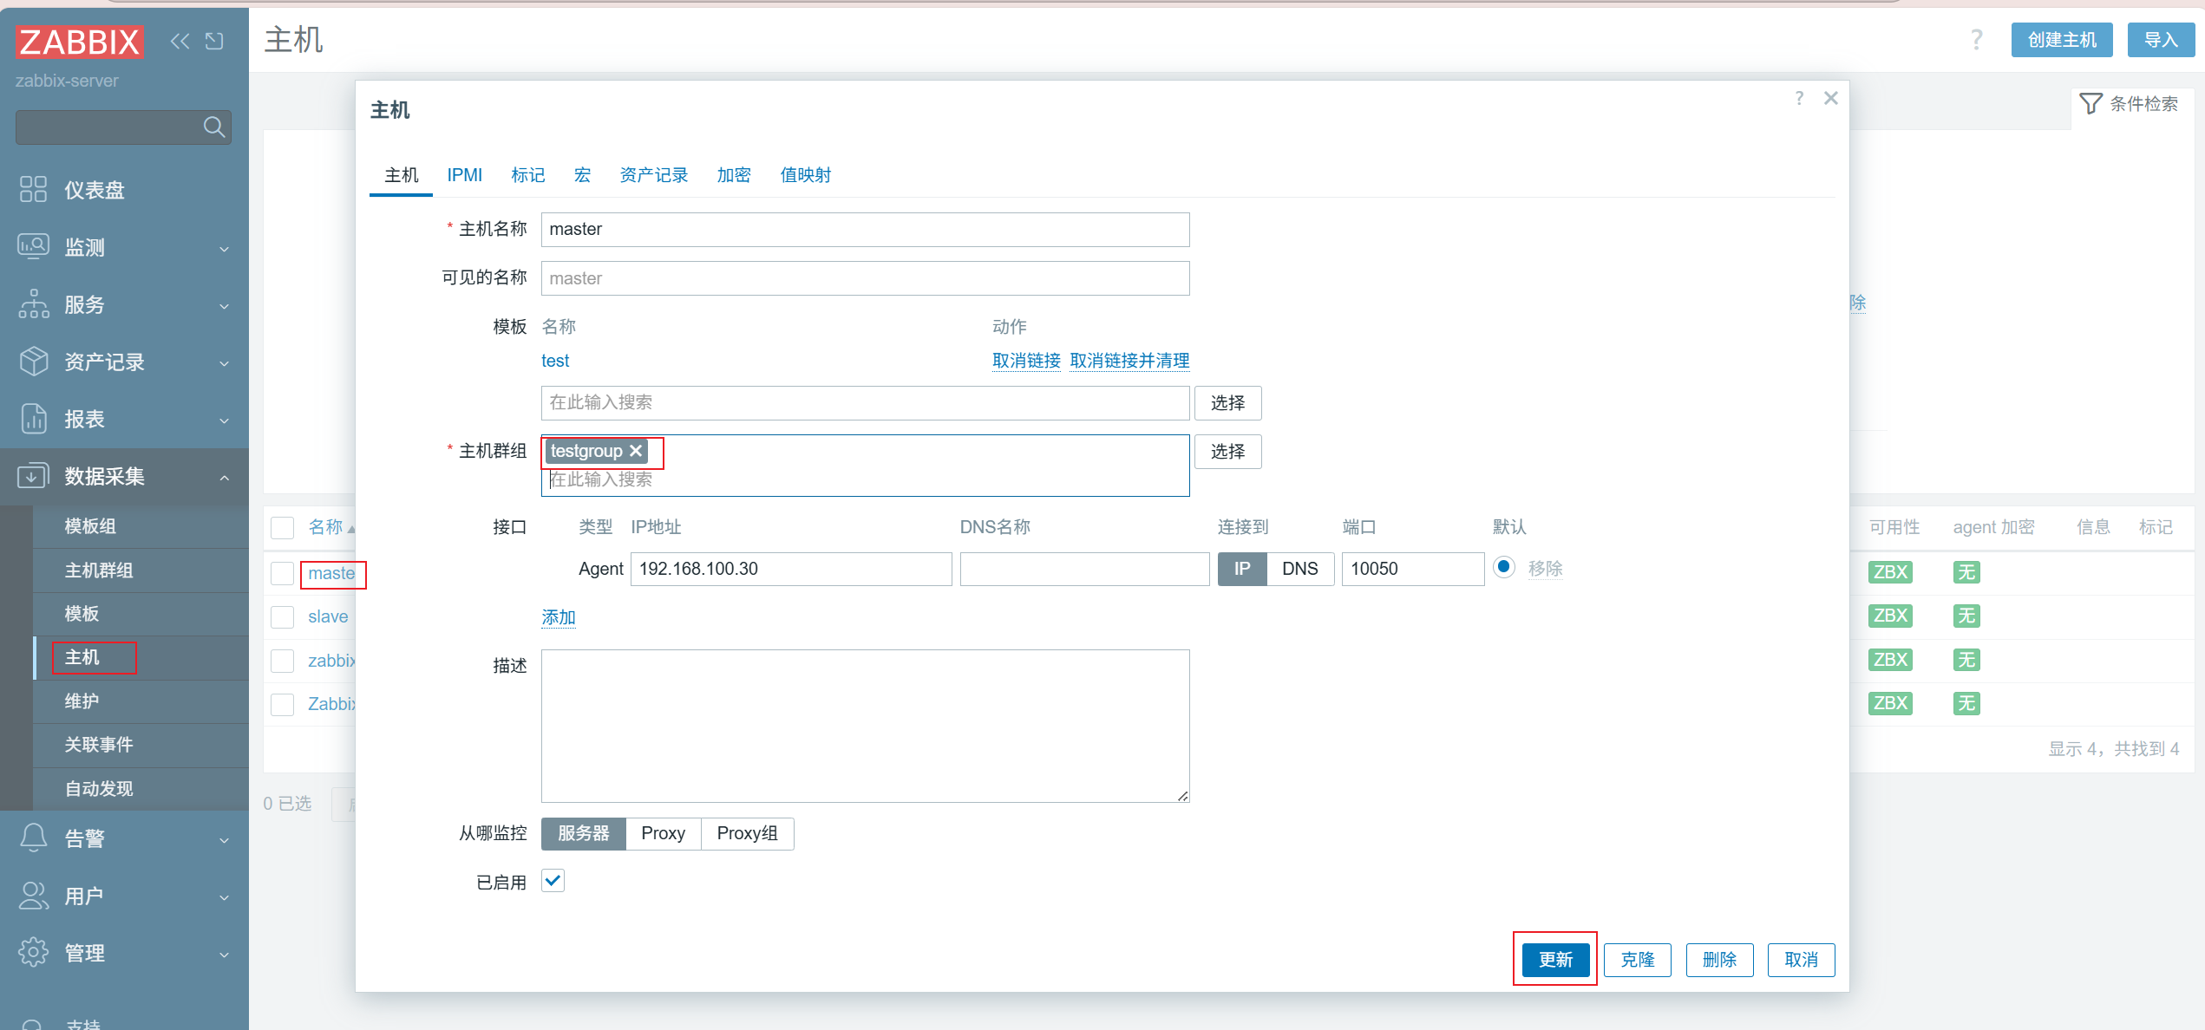
Task: Click the 描述 description text area
Action: coord(865,725)
